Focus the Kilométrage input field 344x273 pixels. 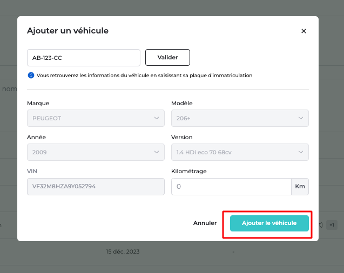(x=231, y=187)
